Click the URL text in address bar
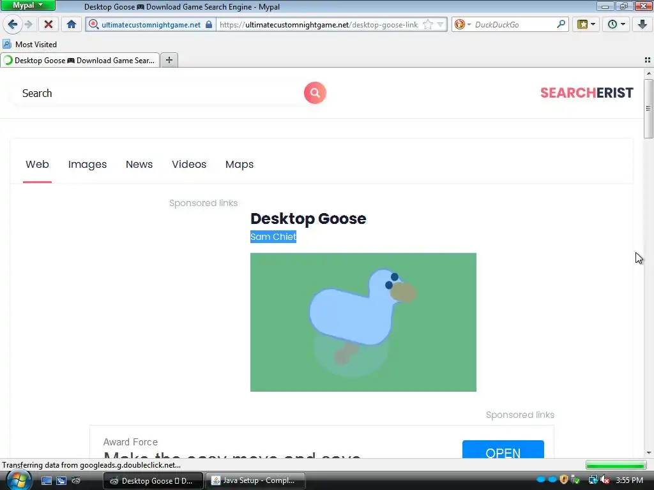This screenshot has height=490, width=654. coord(319,25)
